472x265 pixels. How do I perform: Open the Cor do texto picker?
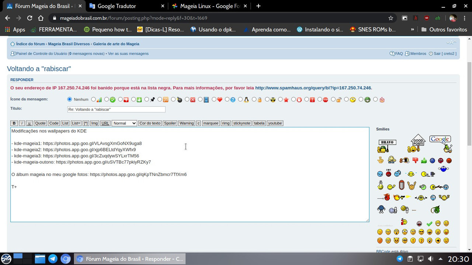click(x=150, y=123)
